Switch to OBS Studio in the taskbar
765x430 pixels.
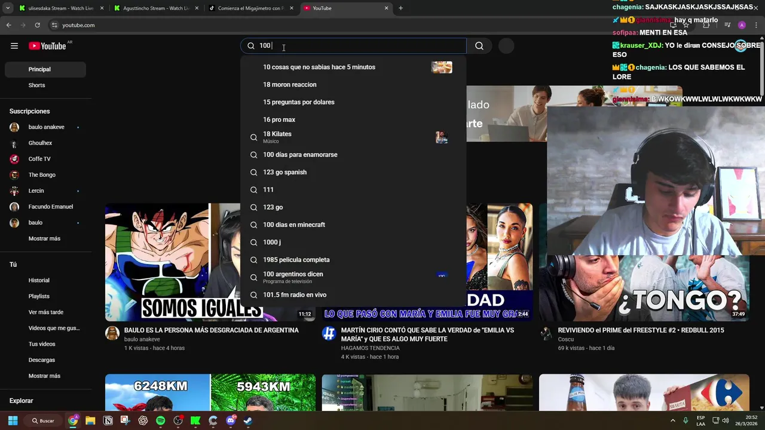click(x=178, y=420)
